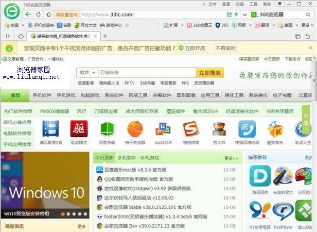Open the 文件 menu
Viewport: 317px width, 232px height.
[x=212, y=4]
